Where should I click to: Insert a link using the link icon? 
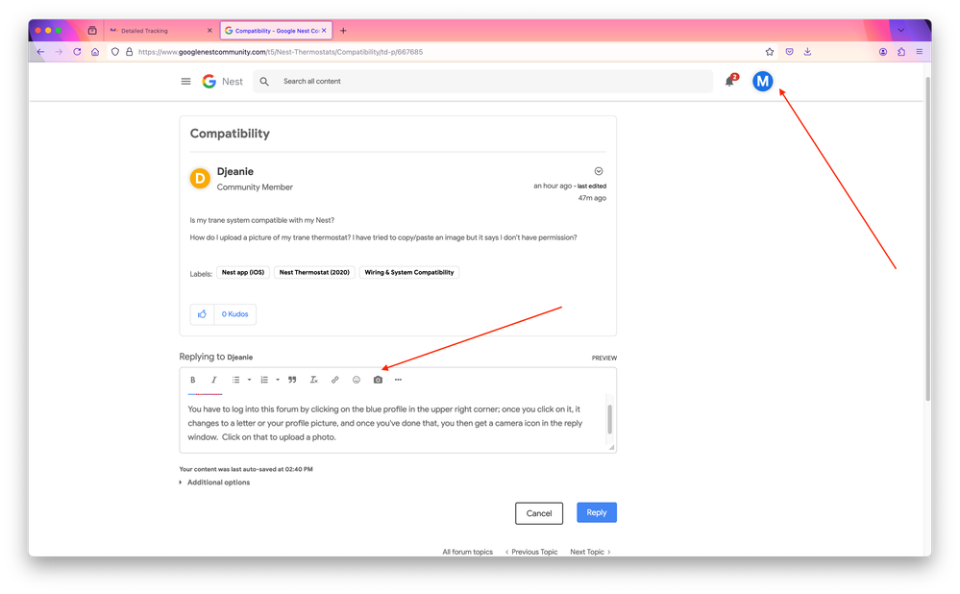(335, 380)
